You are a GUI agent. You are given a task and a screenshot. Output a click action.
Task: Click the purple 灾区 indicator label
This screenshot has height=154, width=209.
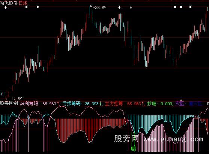[180, 103]
